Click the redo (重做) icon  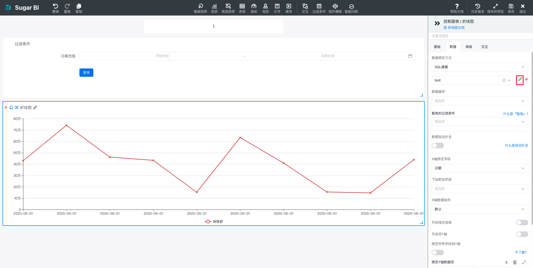tap(67, 8)
